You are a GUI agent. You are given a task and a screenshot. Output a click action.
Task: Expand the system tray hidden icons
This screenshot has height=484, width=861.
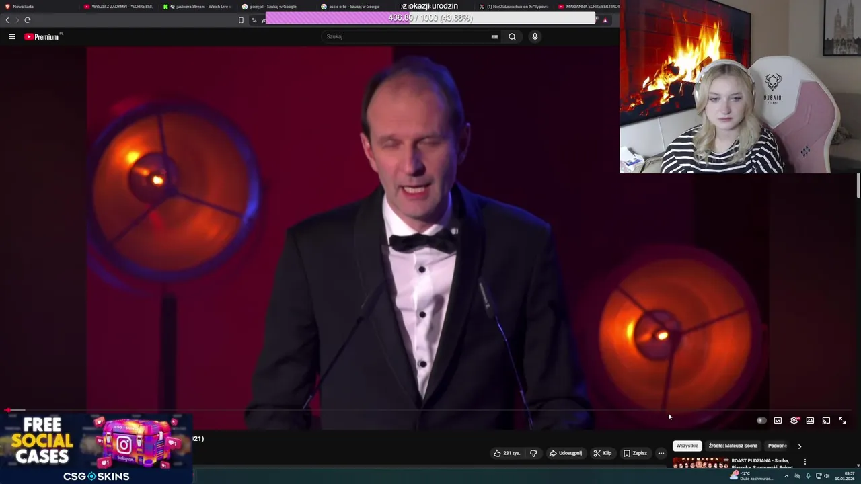point(786,476)
